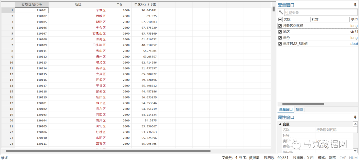The image size is (359, 160).
Task: Select the cell containing 丰台区
Action: click(78, 28)
